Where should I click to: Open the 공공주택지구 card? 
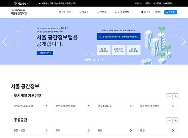[x=115, y=106]
